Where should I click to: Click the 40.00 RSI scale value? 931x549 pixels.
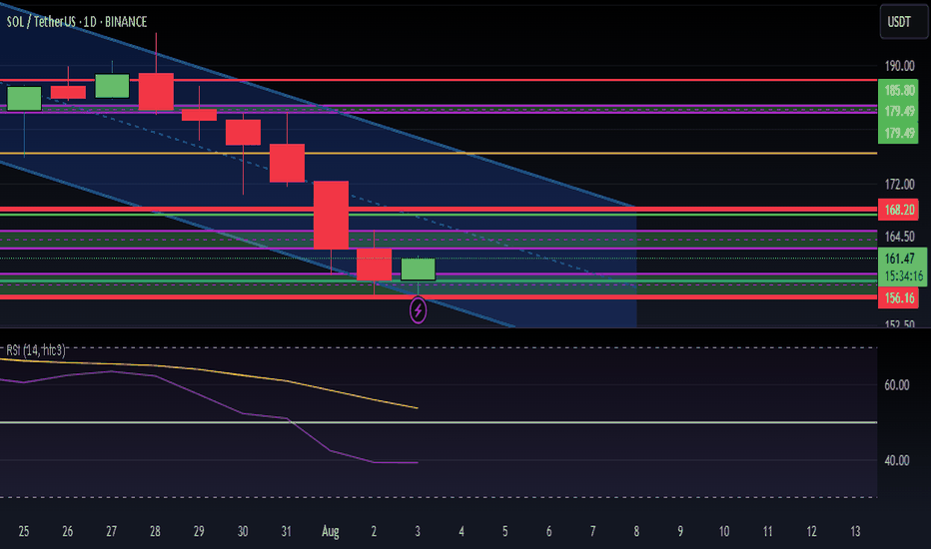(x=897, y=460)
